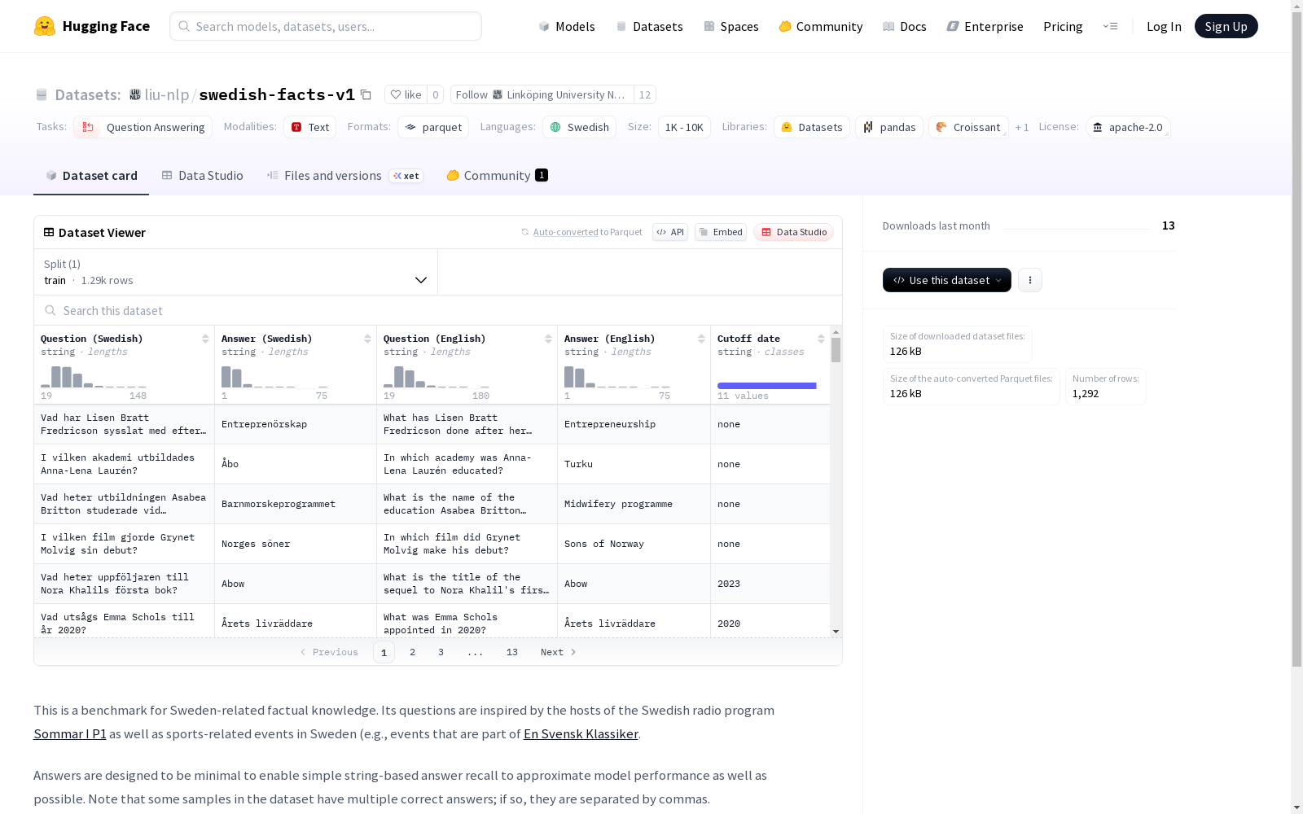This screenshot has height=814, width=1303.
Task: Click the 1K - 10K size tag
Action: click(x=684, y=127)
